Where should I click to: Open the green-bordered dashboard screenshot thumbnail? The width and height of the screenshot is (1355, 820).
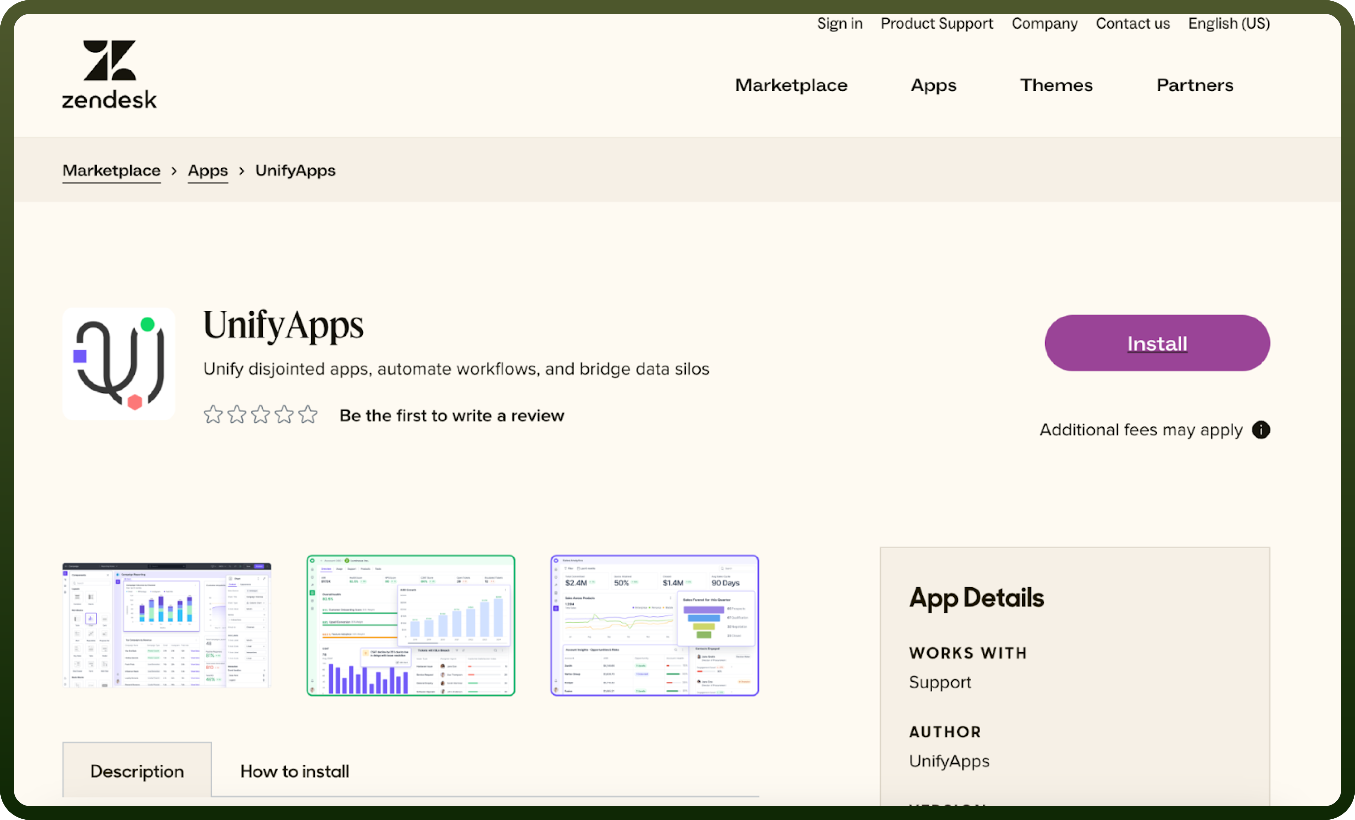point(411,625)
